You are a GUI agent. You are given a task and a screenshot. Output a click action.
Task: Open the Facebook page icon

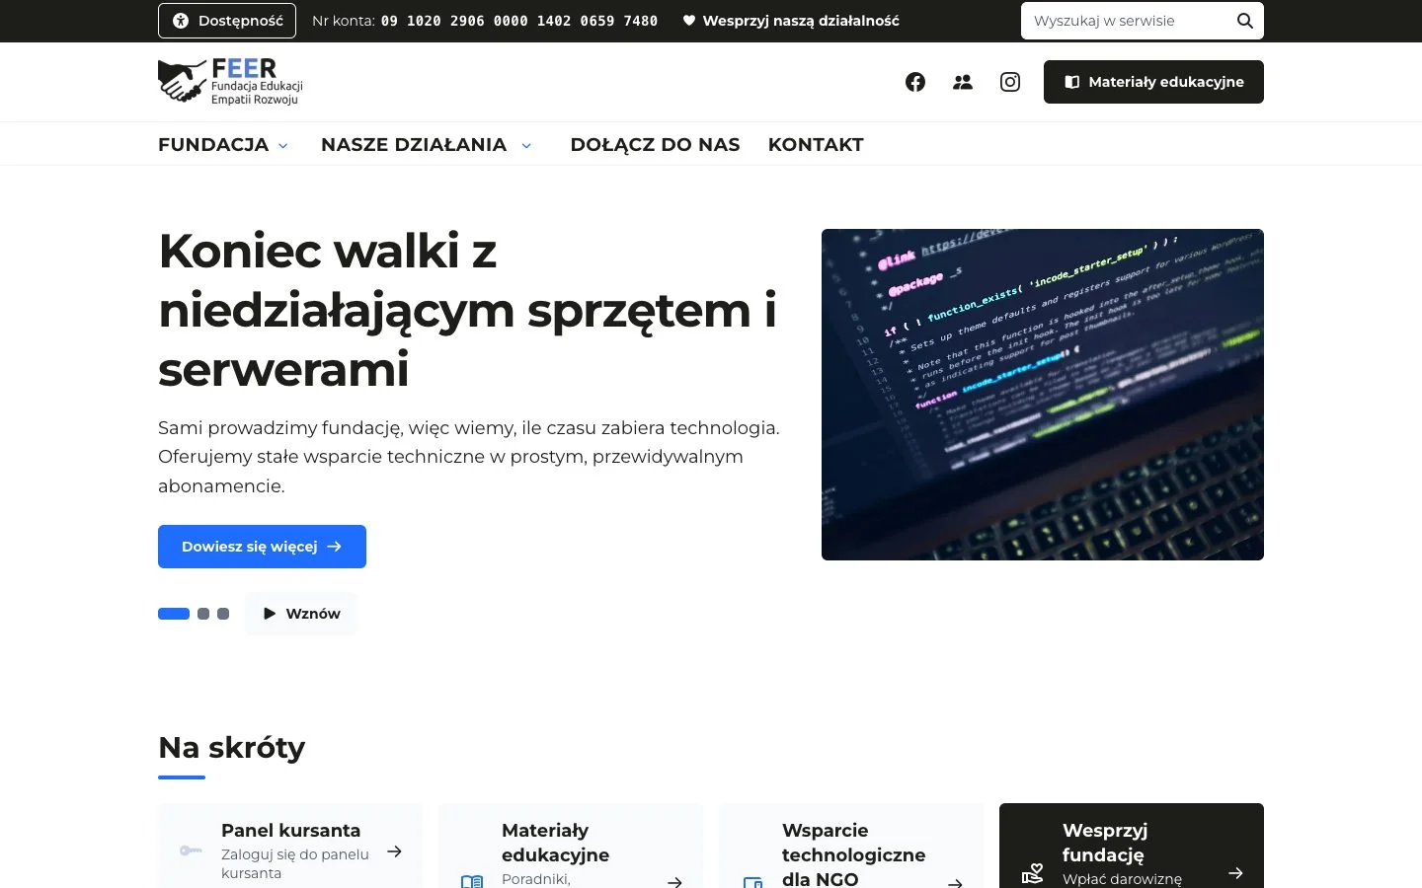coord(915,82)
